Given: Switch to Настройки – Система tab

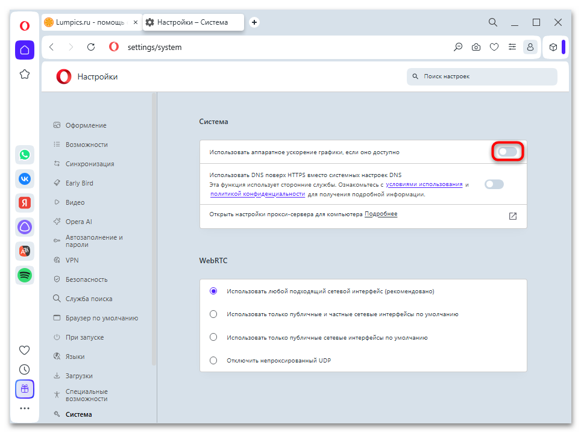Looking at the screenshot, I should [x=193, y=22].
